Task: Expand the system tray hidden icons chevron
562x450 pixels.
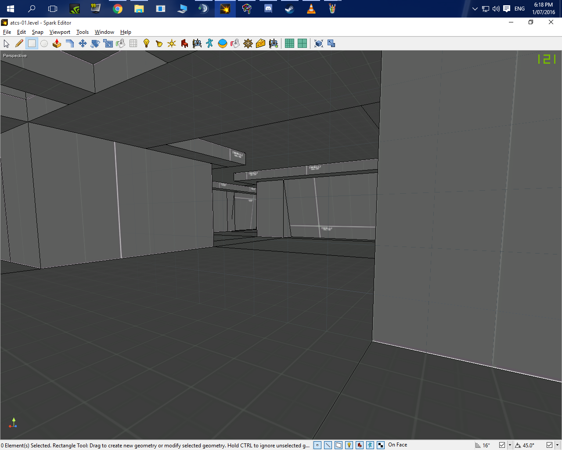Action: pos(475,9)
